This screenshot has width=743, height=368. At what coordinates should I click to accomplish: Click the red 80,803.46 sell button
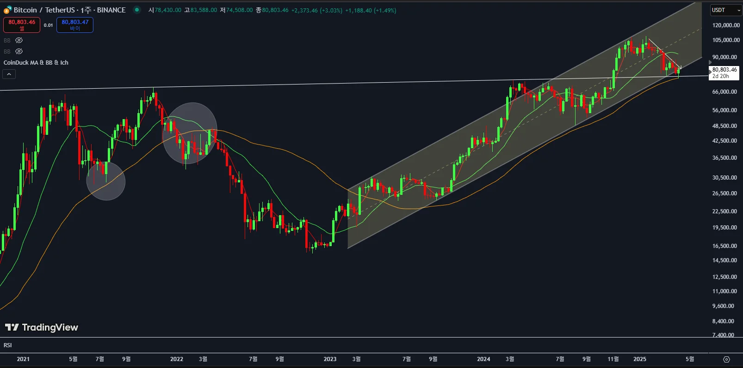pyautogui.click(x=22, y=25)
